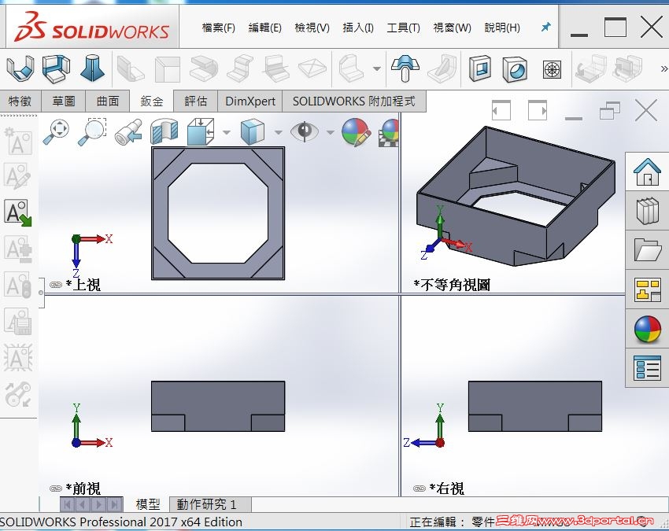Open the Custom Properties list icon
This screenshot has width=669, height=531.
click(648, 368)
